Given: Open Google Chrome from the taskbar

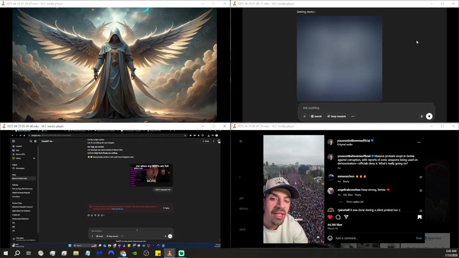Looking at the screenshot, I should point(123,253).
